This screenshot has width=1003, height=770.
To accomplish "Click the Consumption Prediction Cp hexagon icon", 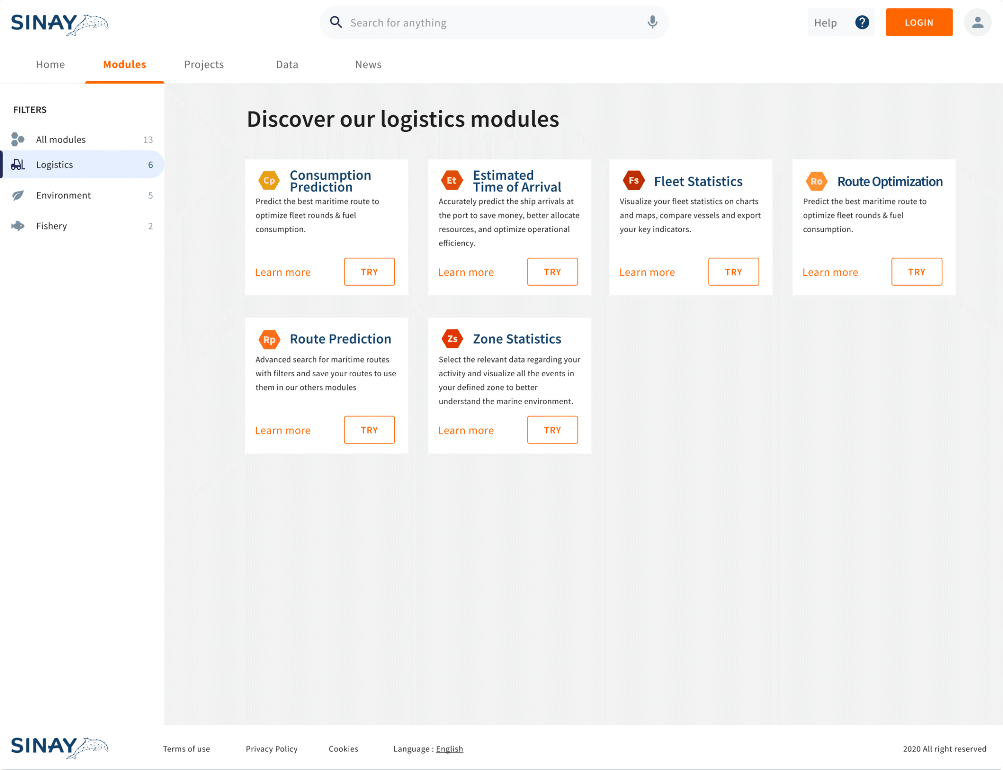I will point(269,181).
